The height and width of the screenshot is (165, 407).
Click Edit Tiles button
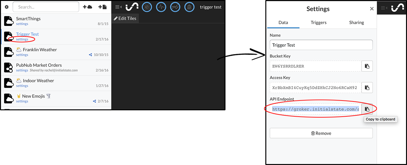(125, 19)
